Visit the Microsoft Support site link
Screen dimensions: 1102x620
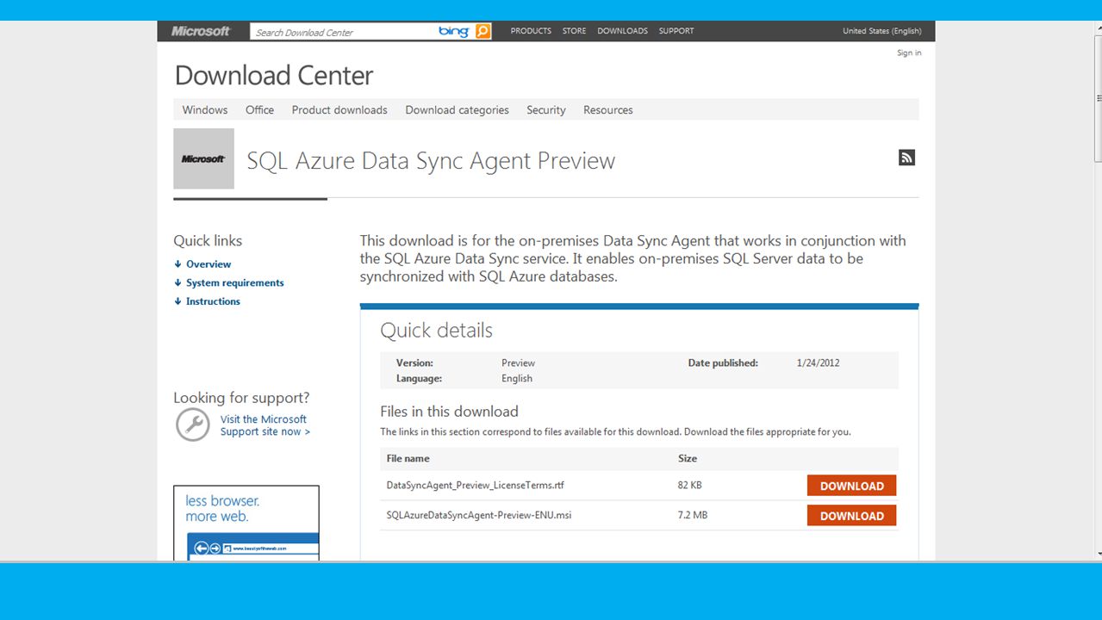click(x=265, y=425)
